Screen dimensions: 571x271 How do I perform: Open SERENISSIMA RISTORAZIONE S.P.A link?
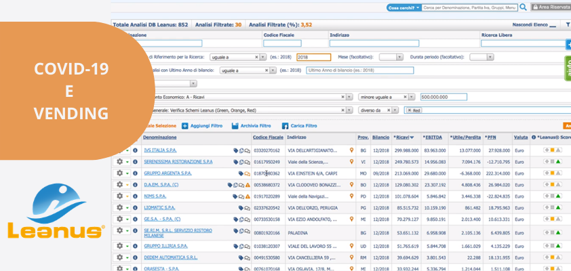tap(178, 161)
